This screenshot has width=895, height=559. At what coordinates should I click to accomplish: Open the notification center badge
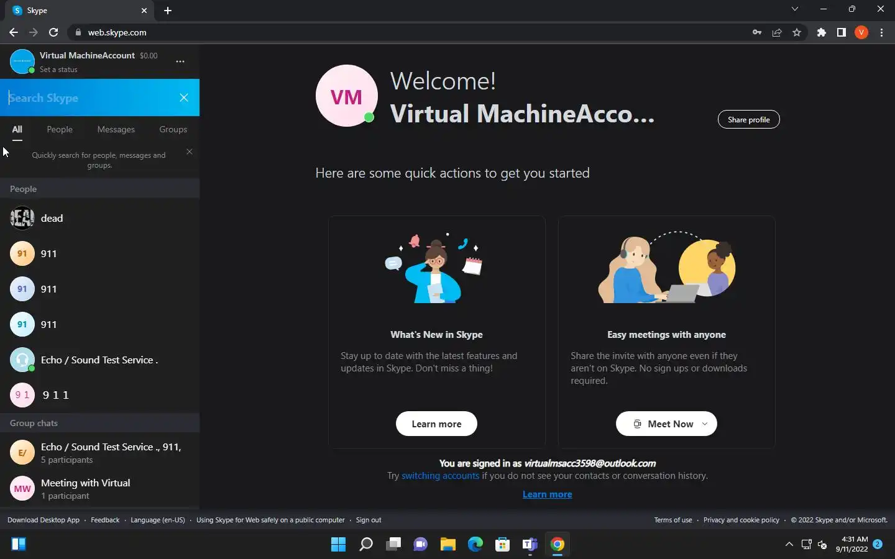(878, 544)
